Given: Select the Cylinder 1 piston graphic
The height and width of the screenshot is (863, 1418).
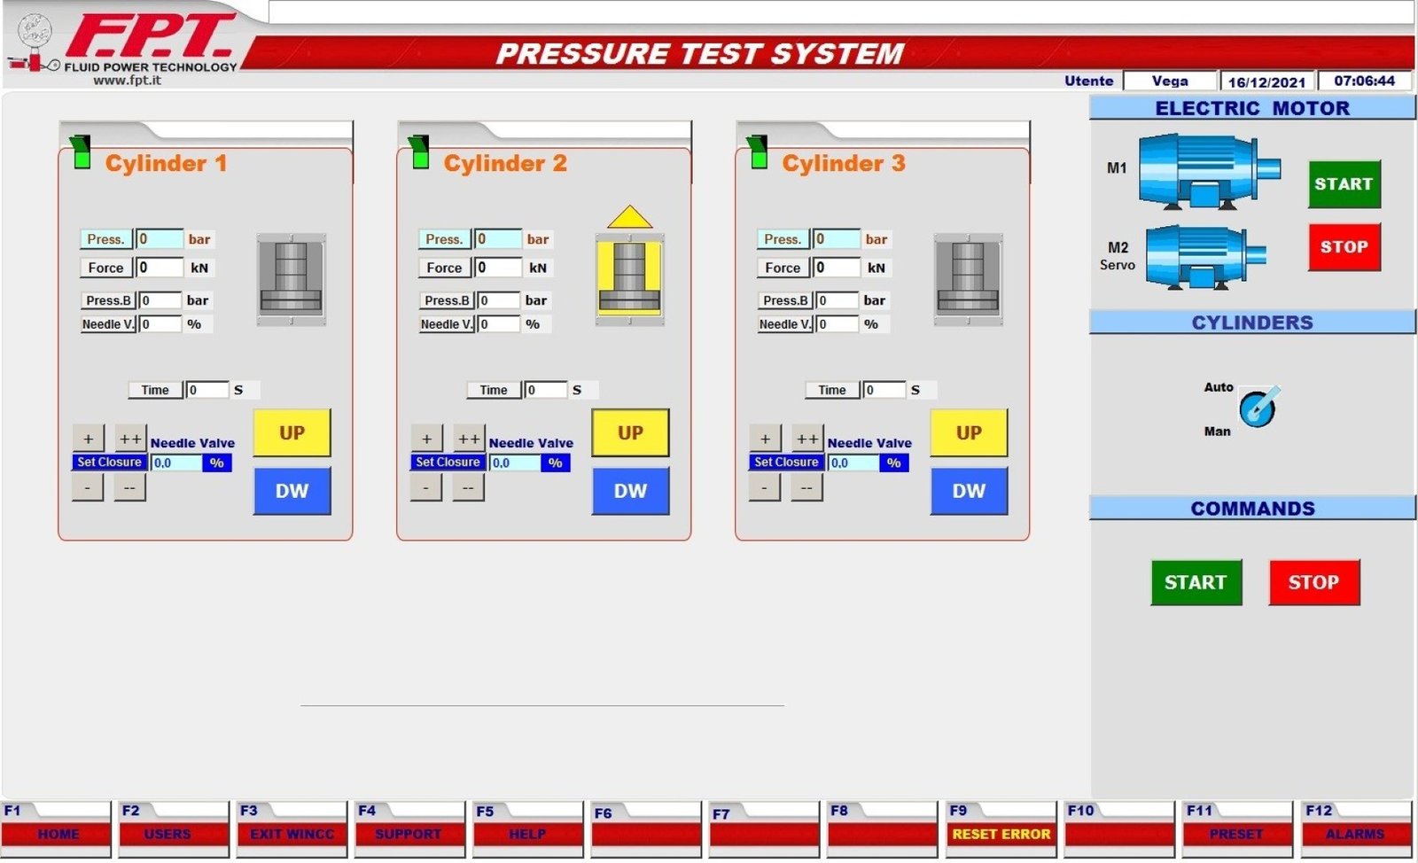Looking at the screenshot, I should (291, 279).
